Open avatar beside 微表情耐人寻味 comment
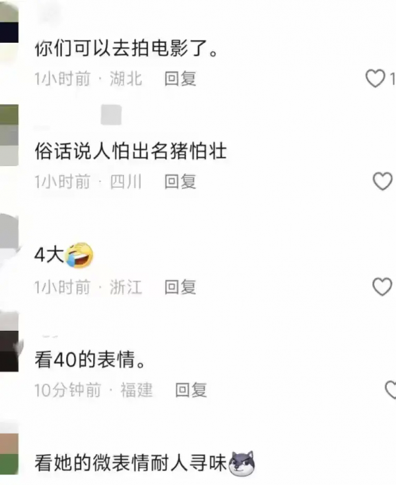The width and height of the screenshot is (396, 485). pyautogui.click(x=9, y=449)
